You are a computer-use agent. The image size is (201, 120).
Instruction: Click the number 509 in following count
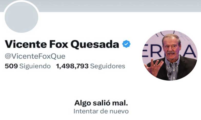(11, 66)
